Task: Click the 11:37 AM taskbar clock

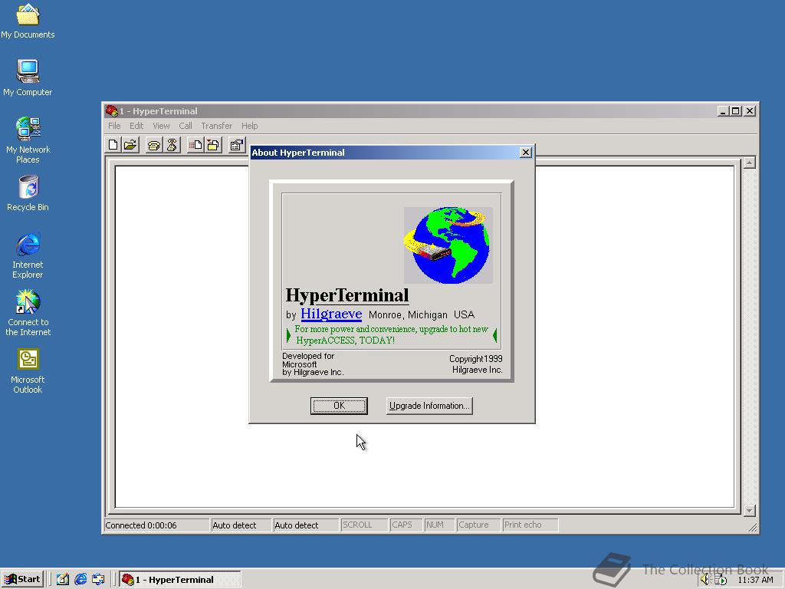Action: click(755, 580)
